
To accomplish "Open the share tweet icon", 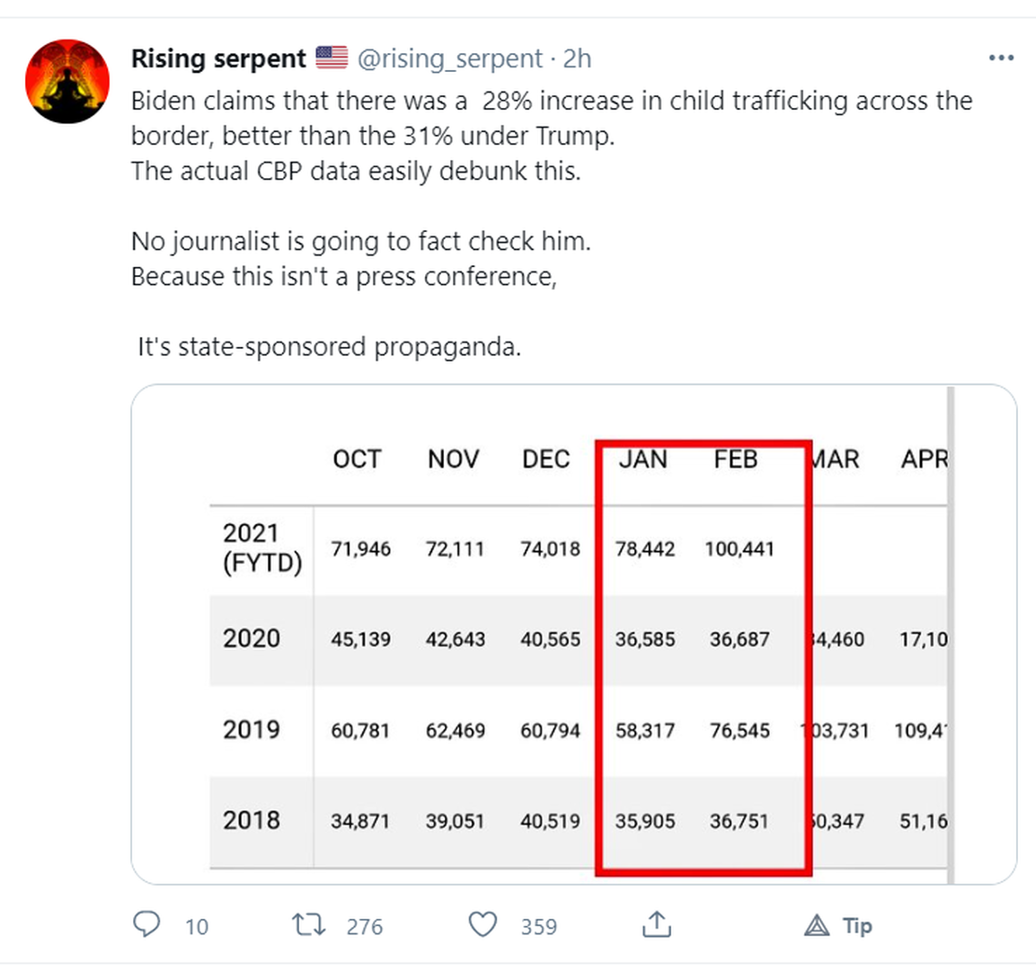I will (657, 924).
